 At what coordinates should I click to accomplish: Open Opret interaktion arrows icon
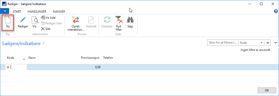(x=76, y=20)
